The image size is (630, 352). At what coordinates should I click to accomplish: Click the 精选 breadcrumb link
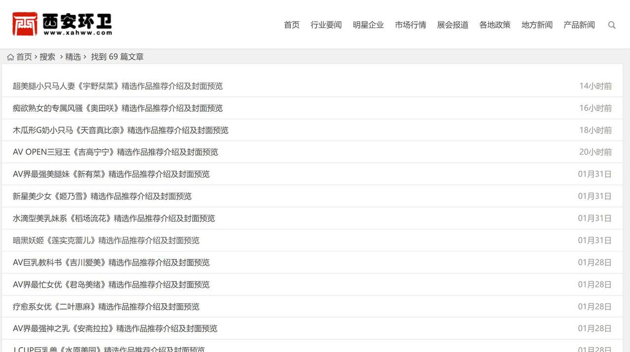click(x=73, y=57)
